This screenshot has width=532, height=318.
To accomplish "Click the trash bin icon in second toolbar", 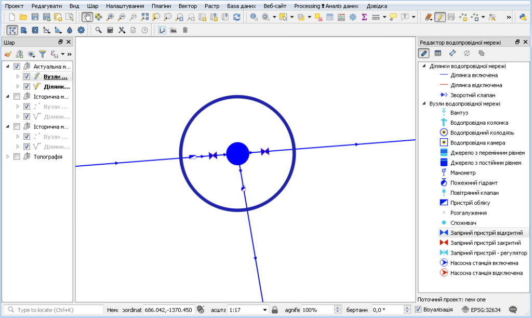I will point(185,30).
